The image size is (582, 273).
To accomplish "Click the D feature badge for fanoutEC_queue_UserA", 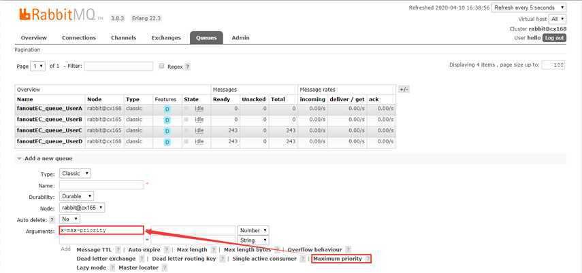I will (x=167, y=109).
